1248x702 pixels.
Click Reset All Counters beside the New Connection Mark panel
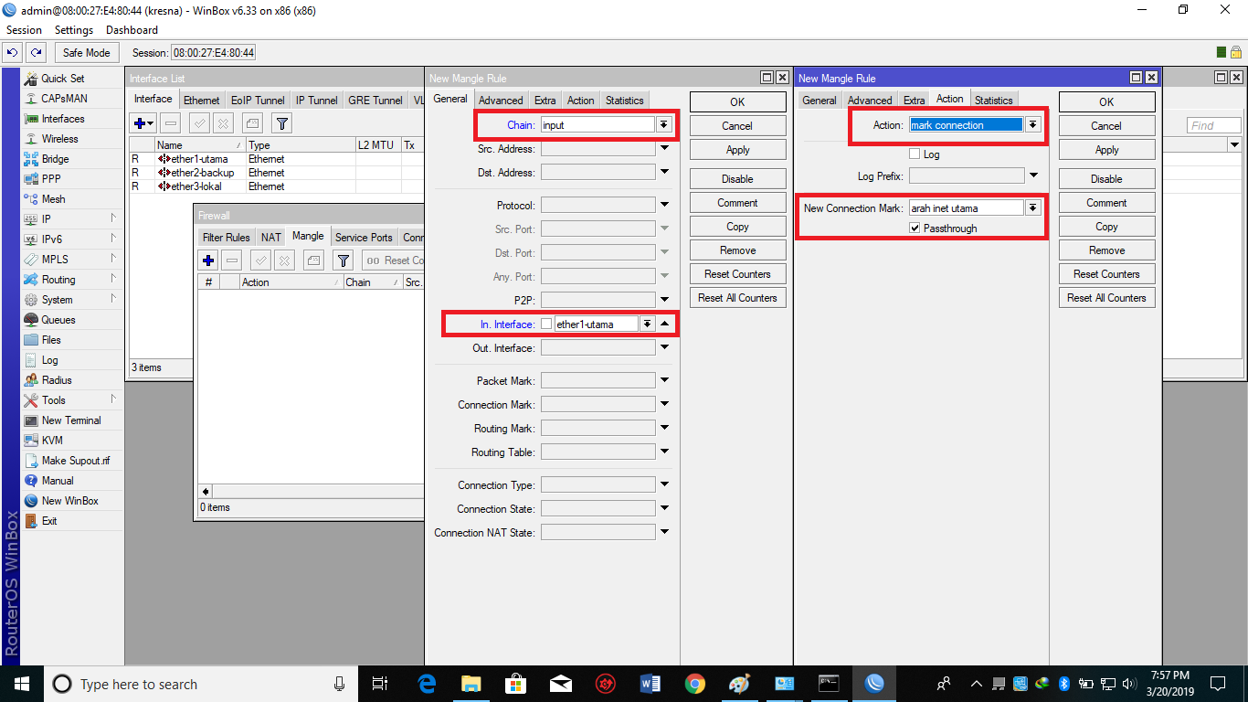point(1106,298)
